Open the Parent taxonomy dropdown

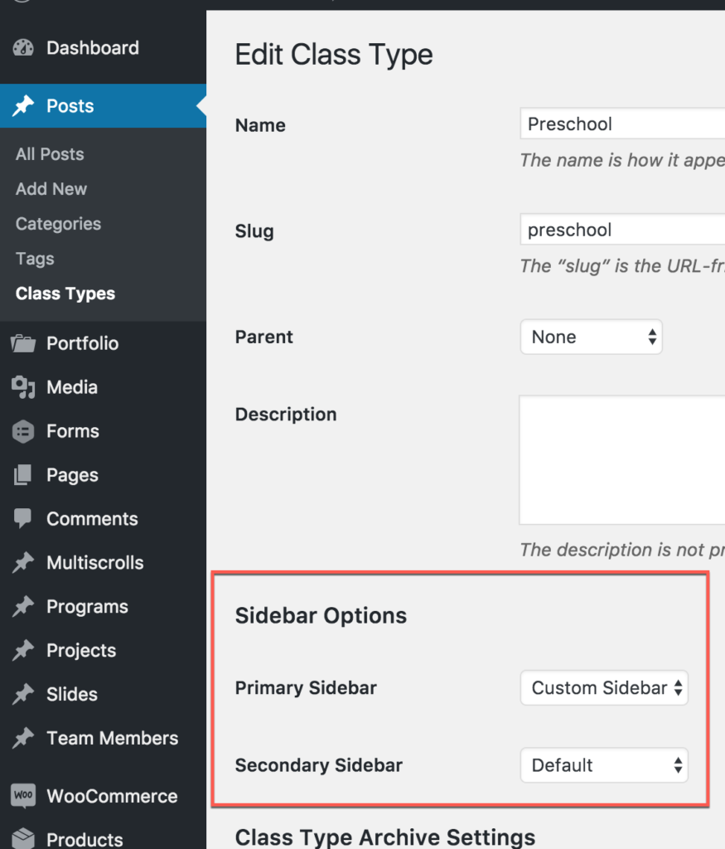[x=591, y=337]
